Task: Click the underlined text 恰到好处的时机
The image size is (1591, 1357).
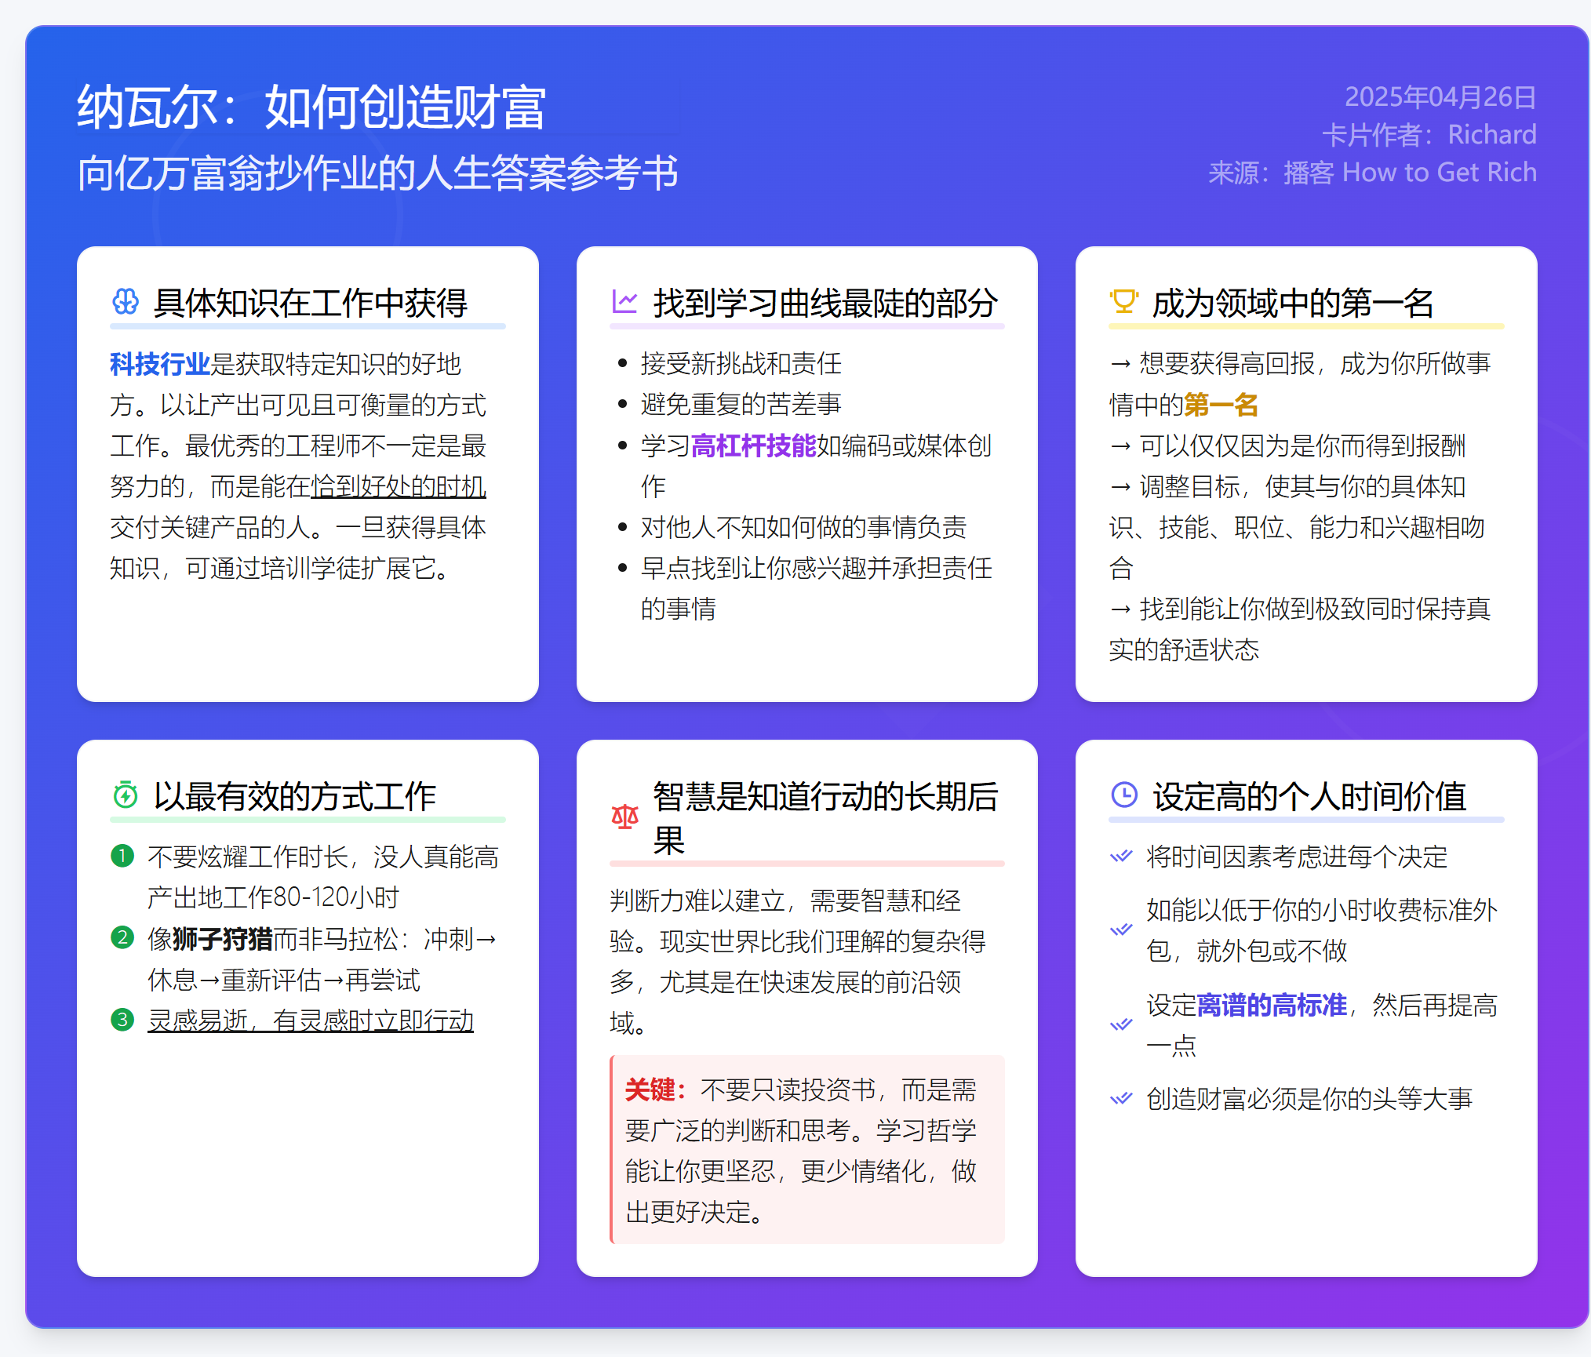Action: tap(399, 486)
